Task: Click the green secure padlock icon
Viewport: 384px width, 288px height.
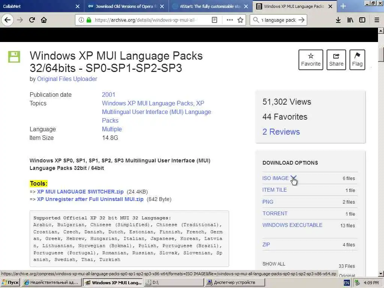Action: point(89,20)
